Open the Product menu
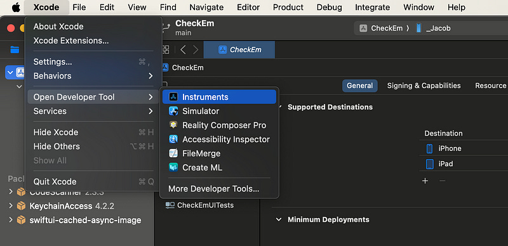 [x=288, y=7]
